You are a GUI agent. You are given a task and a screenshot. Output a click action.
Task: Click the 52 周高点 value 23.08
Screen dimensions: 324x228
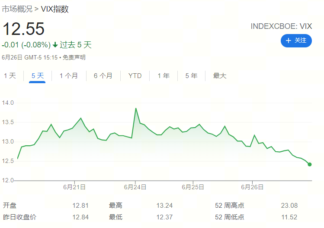point(289,206)
